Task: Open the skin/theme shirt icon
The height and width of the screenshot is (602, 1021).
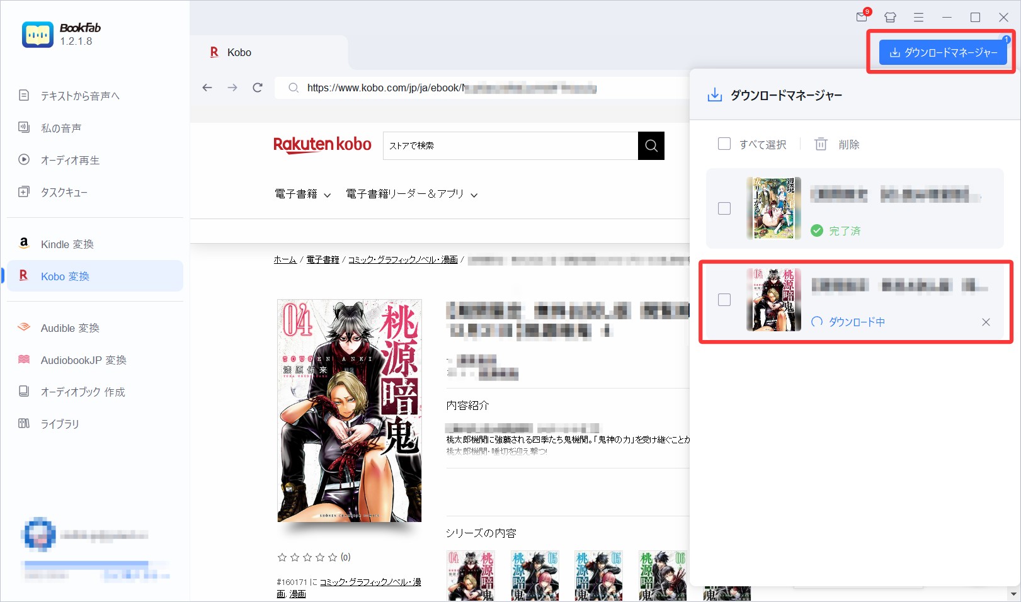Action: click(890, 18)
